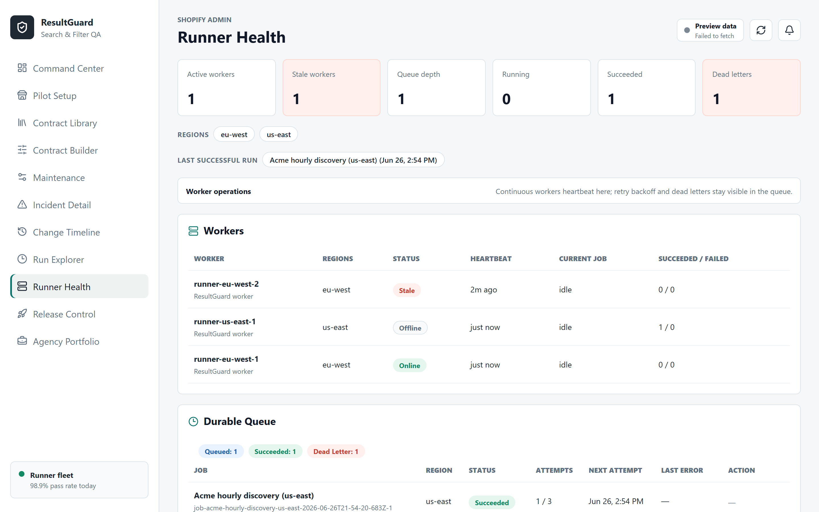The height and width of the screenshot is (512, 819).
Task: Click the Worker operations heading
Action: 218,191
